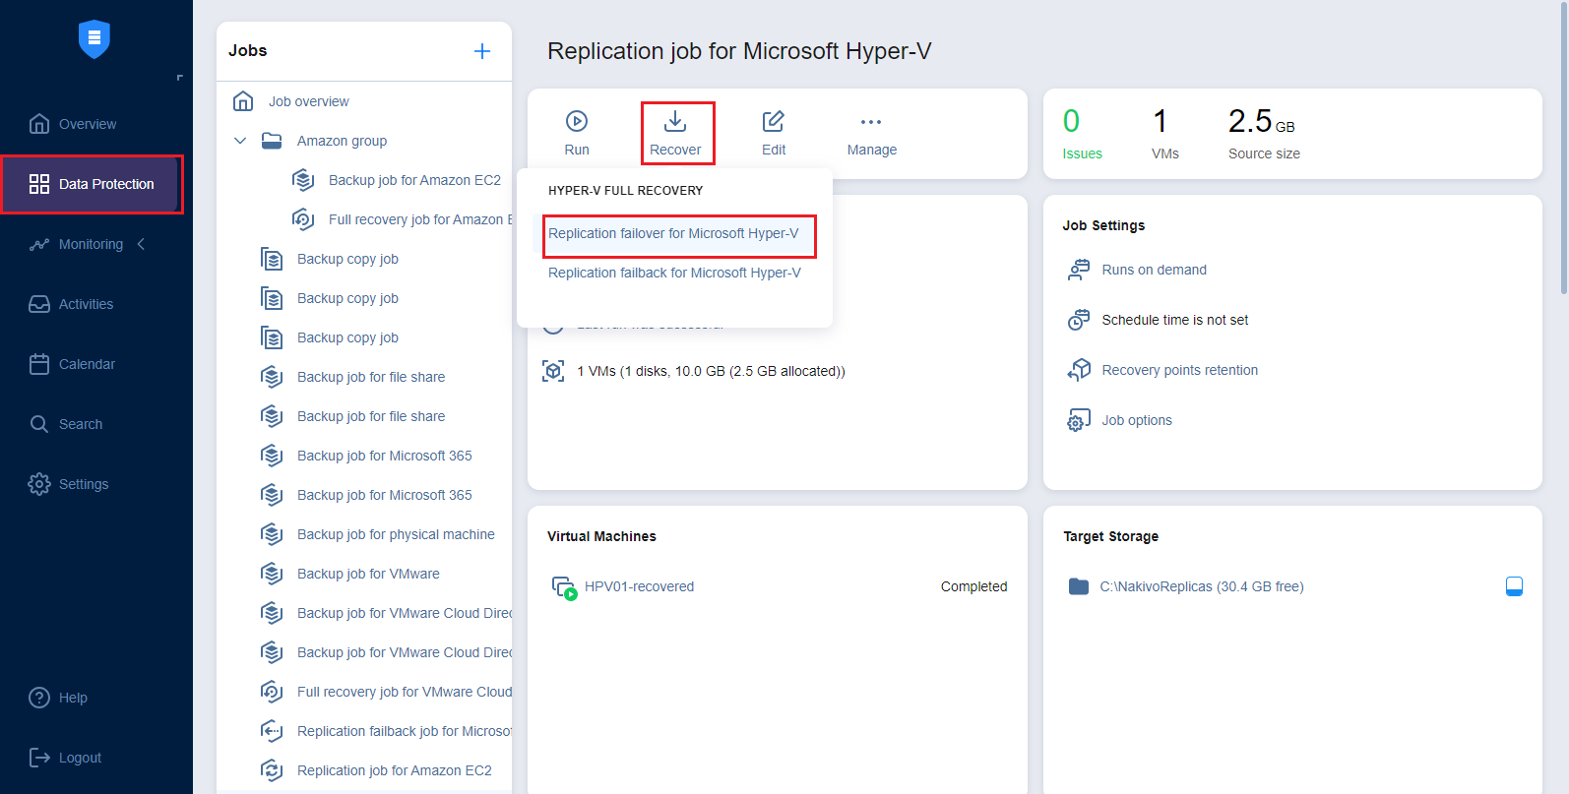Open the Recover download icon

tap(675, 121)
